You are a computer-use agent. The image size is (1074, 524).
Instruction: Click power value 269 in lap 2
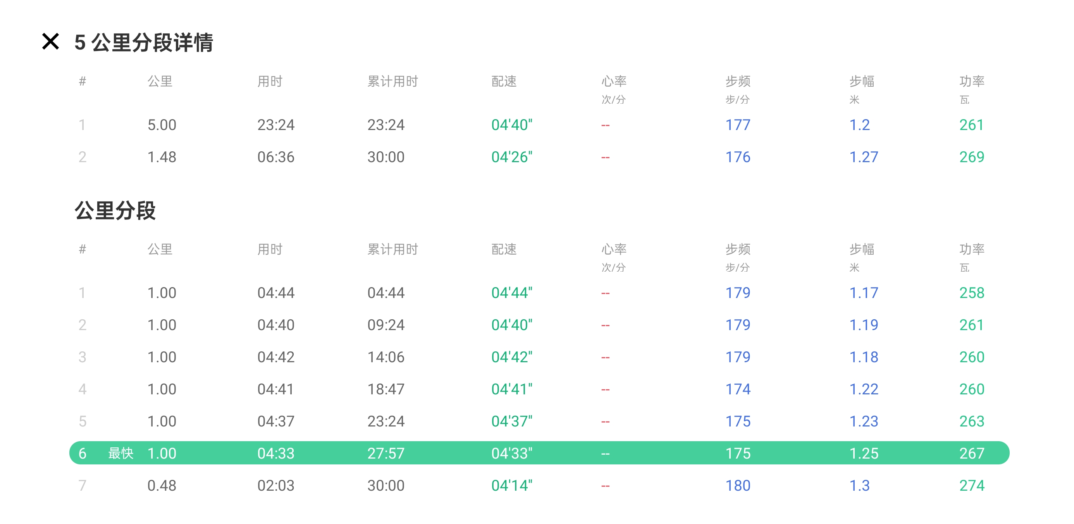(x=971, y=157)
